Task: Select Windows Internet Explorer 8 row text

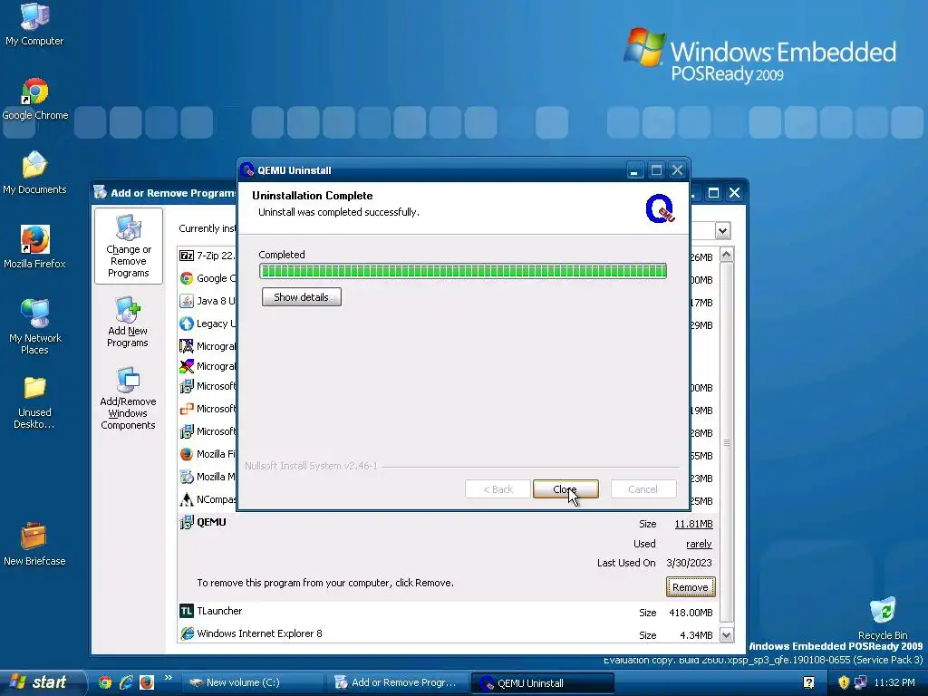Action: tap(259, 633)
